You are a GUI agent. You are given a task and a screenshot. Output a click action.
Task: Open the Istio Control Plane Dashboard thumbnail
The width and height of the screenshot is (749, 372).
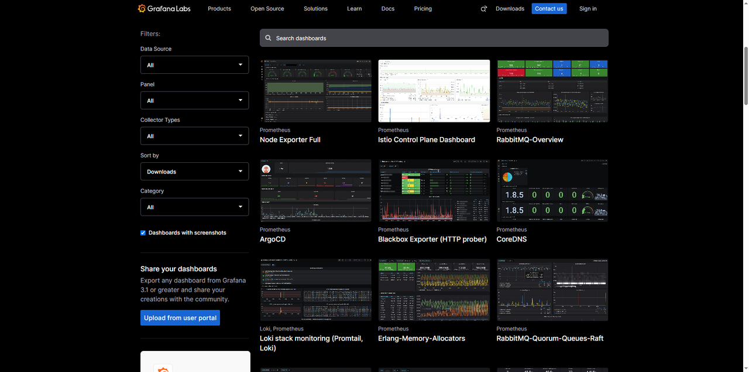coord(434,91)
